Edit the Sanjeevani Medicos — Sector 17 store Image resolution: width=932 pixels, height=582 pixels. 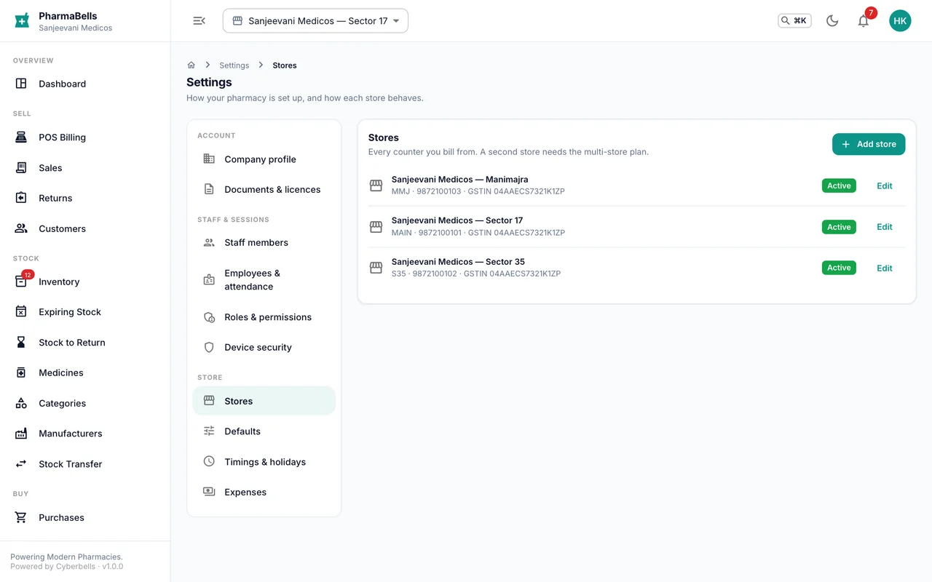pyautogui.click(x=885, y=227)
